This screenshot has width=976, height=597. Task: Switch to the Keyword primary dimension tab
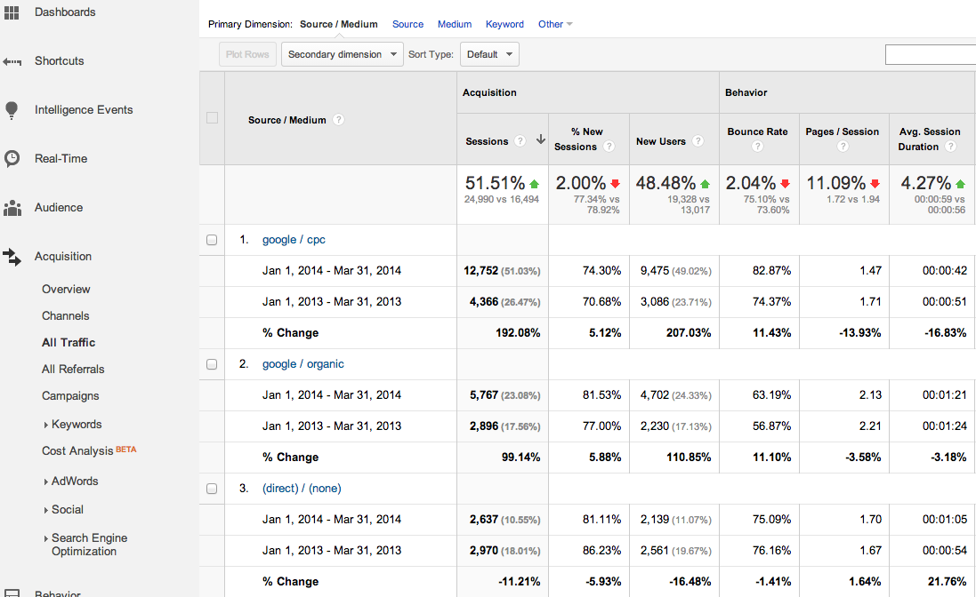pos(504,24)
